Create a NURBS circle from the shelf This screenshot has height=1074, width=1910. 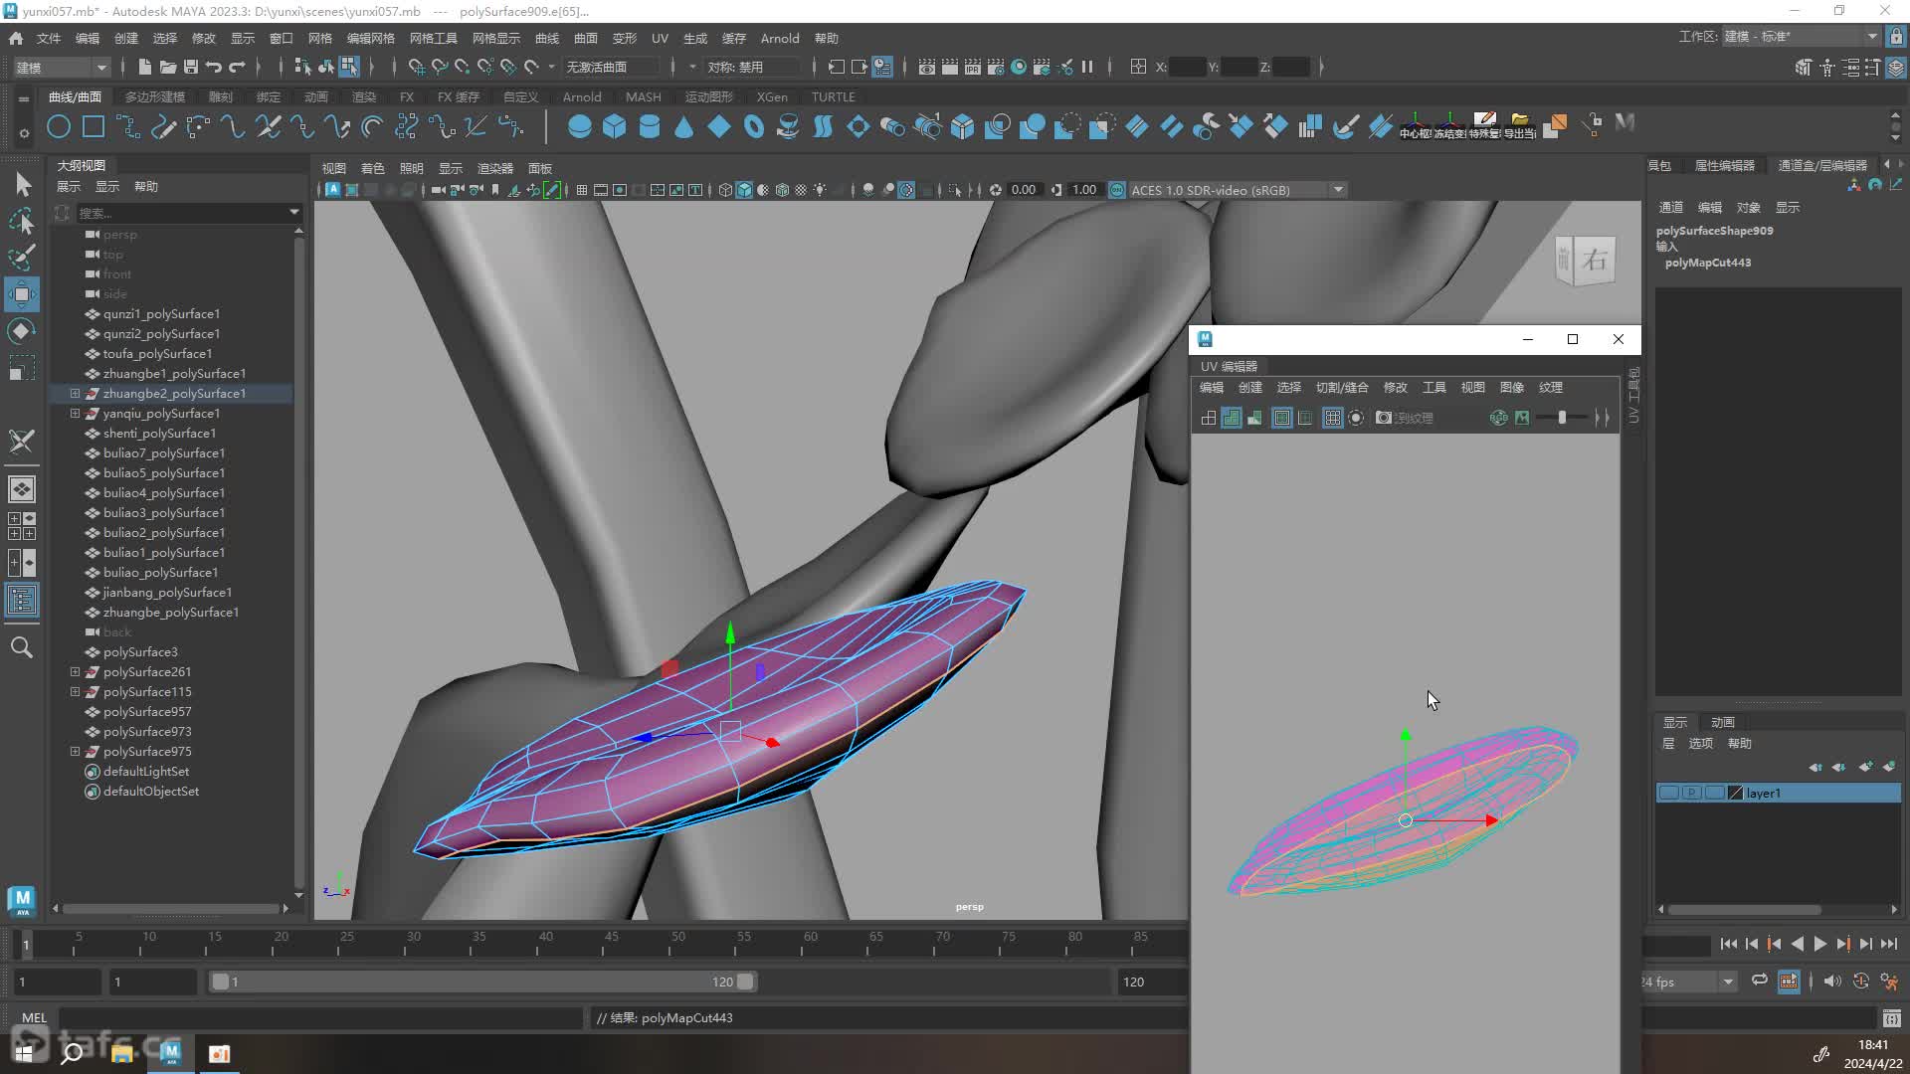coord(59,126)
